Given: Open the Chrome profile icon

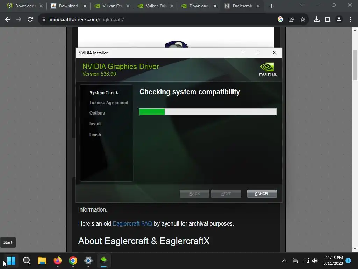Looking at the screenshot, I should (x=339, y=20).
